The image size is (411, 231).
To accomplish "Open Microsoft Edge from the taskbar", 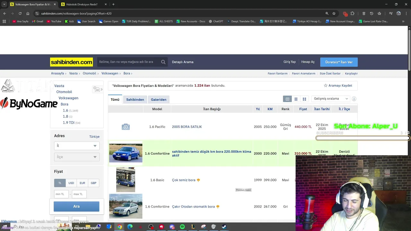I will click(130, 227).
